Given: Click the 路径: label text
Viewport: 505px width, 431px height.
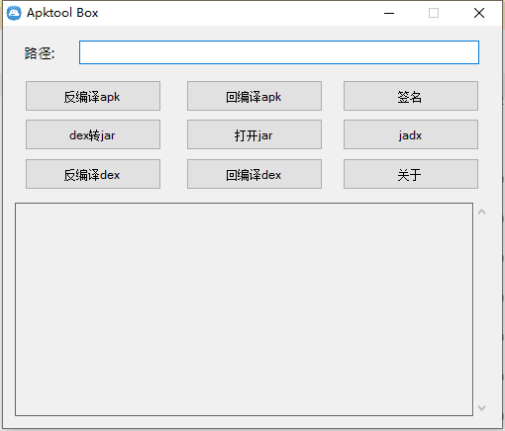Looking at the screenshot, I should (x=40, y=53).
